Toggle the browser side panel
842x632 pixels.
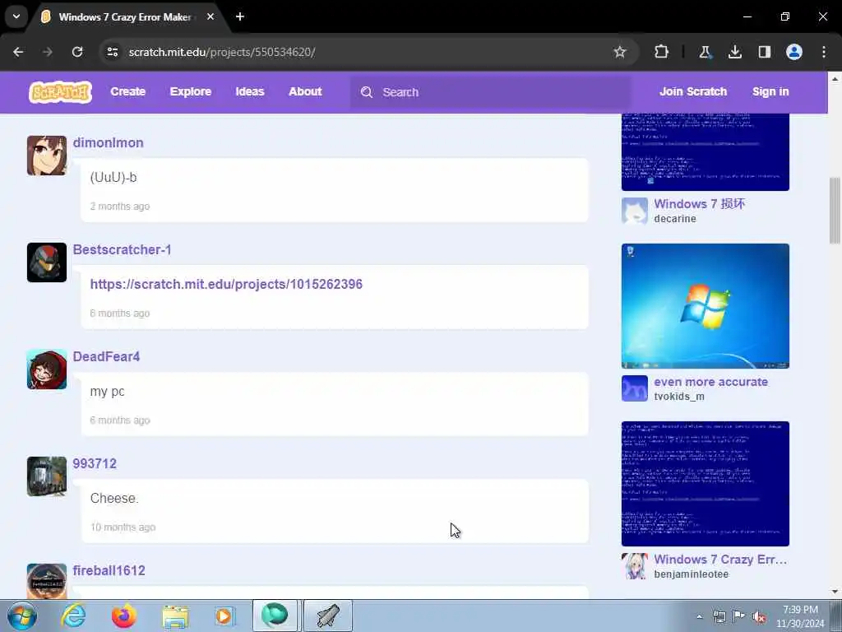pyautogui.click(x=764, y=52)
